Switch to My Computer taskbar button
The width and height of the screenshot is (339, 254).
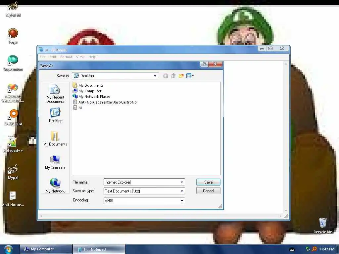pos(46,249)
